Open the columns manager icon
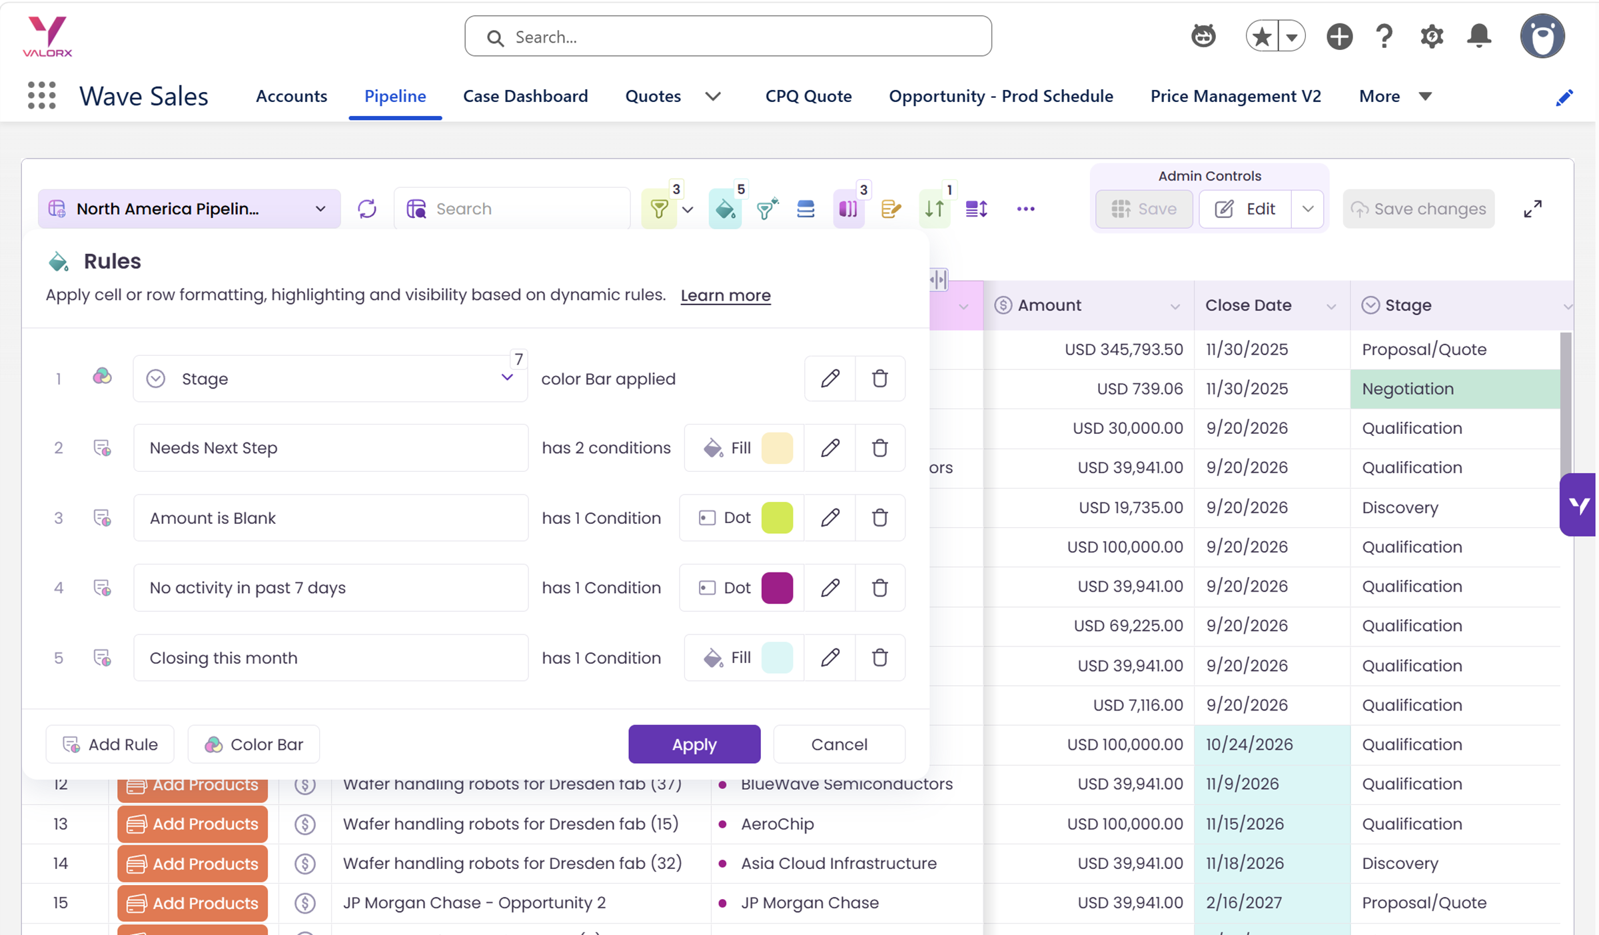The width and height of the screenshot is (1599, 935). [x=848, y=209]
